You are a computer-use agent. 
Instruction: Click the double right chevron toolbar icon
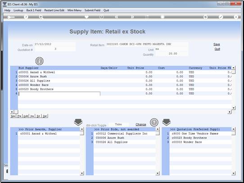[x=132, y=17]
